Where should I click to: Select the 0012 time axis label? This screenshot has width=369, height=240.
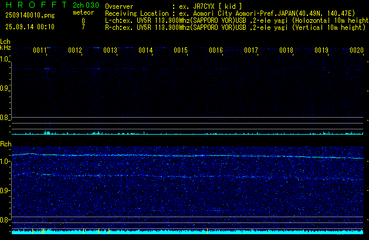75,50
